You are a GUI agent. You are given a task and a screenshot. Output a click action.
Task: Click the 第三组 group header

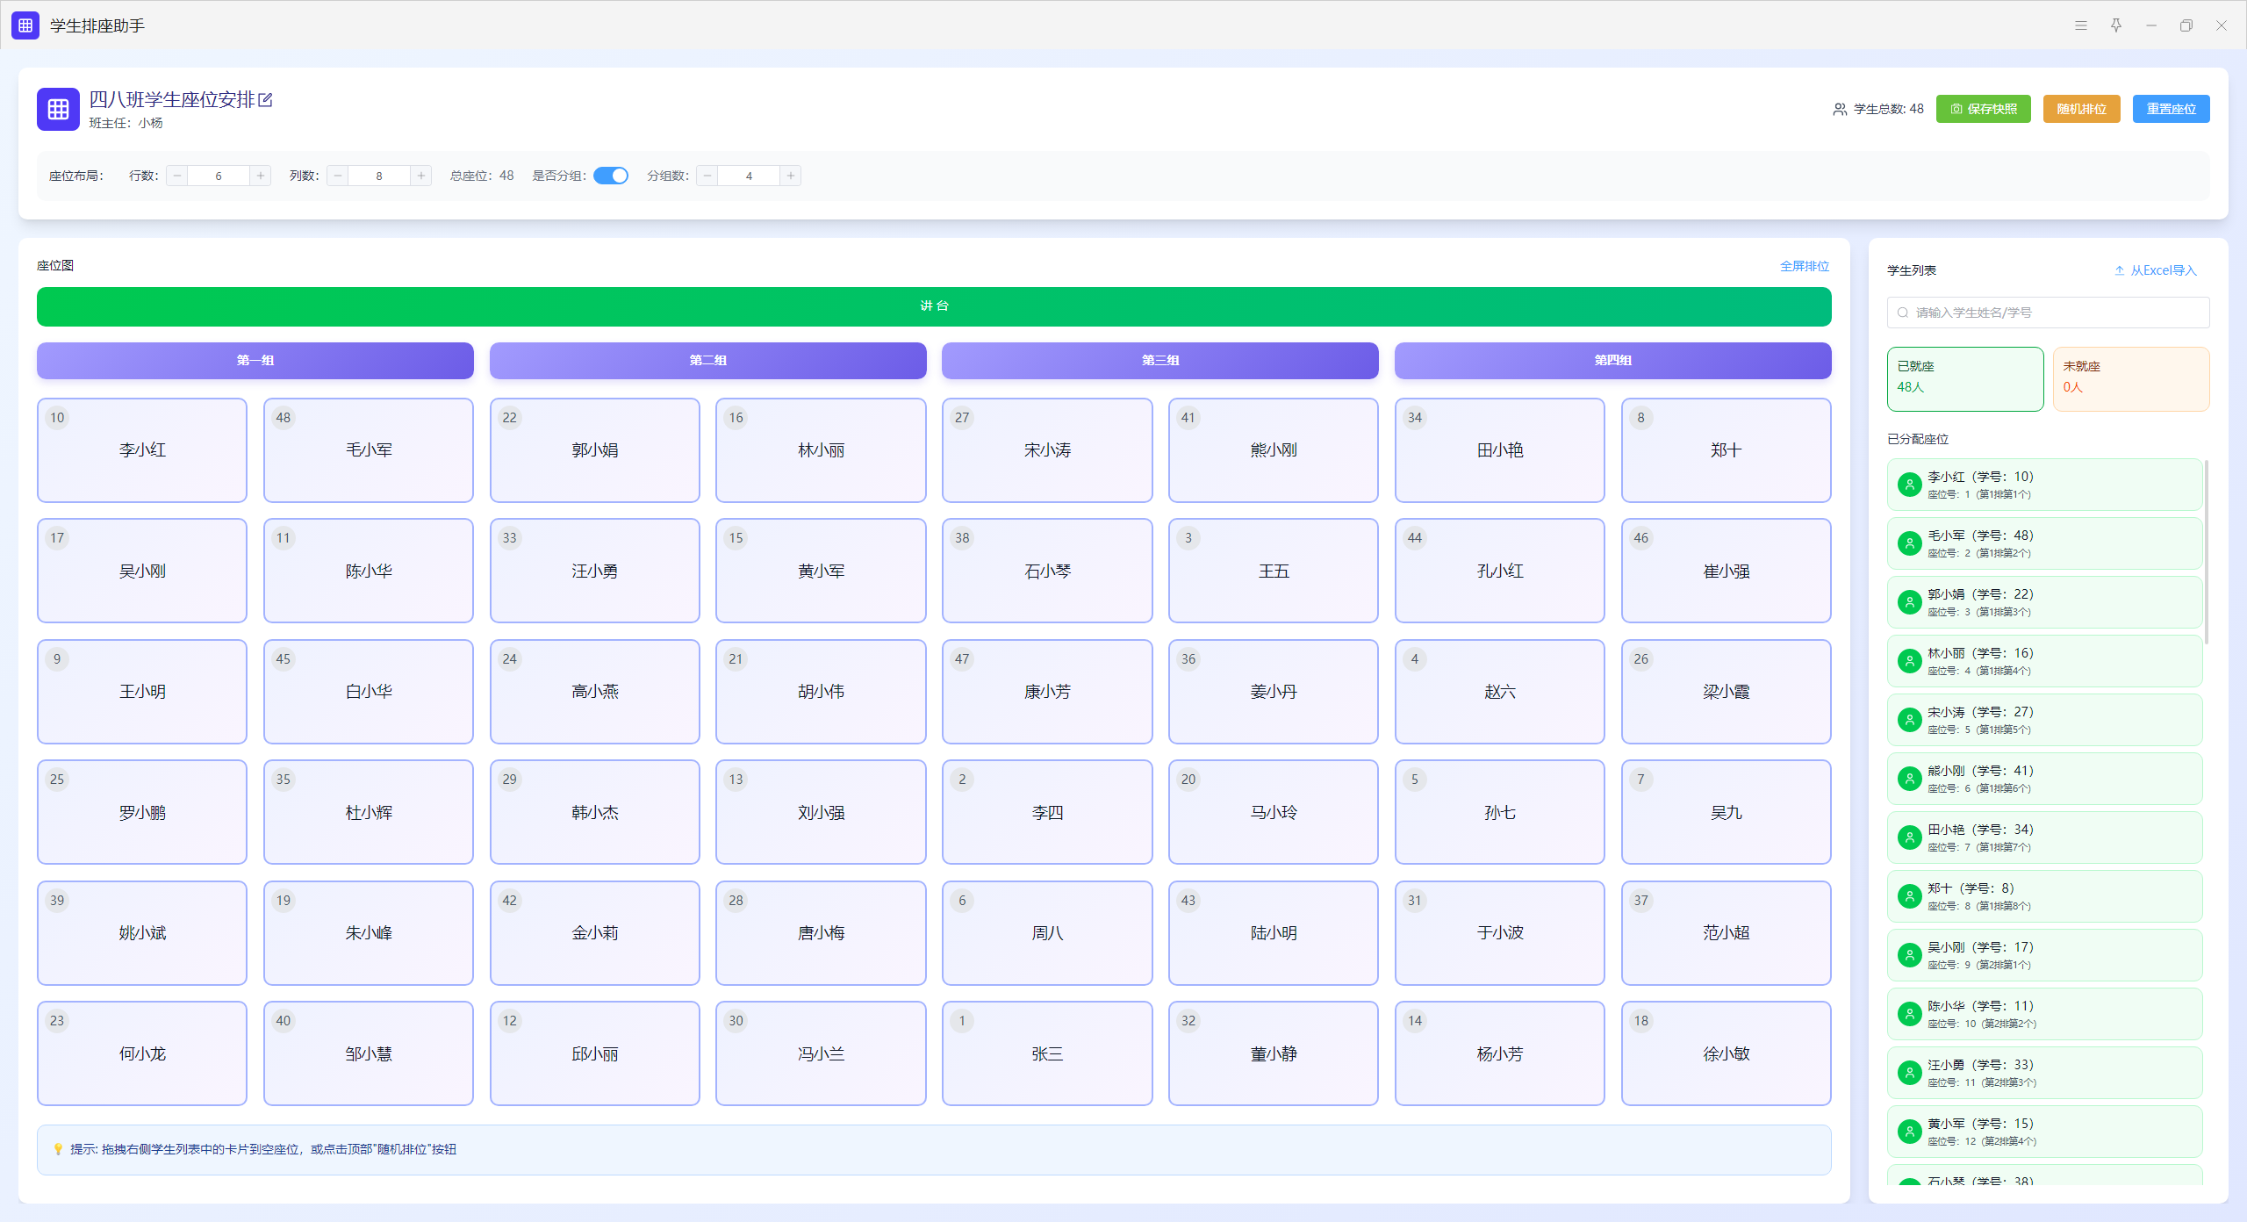1159,360
